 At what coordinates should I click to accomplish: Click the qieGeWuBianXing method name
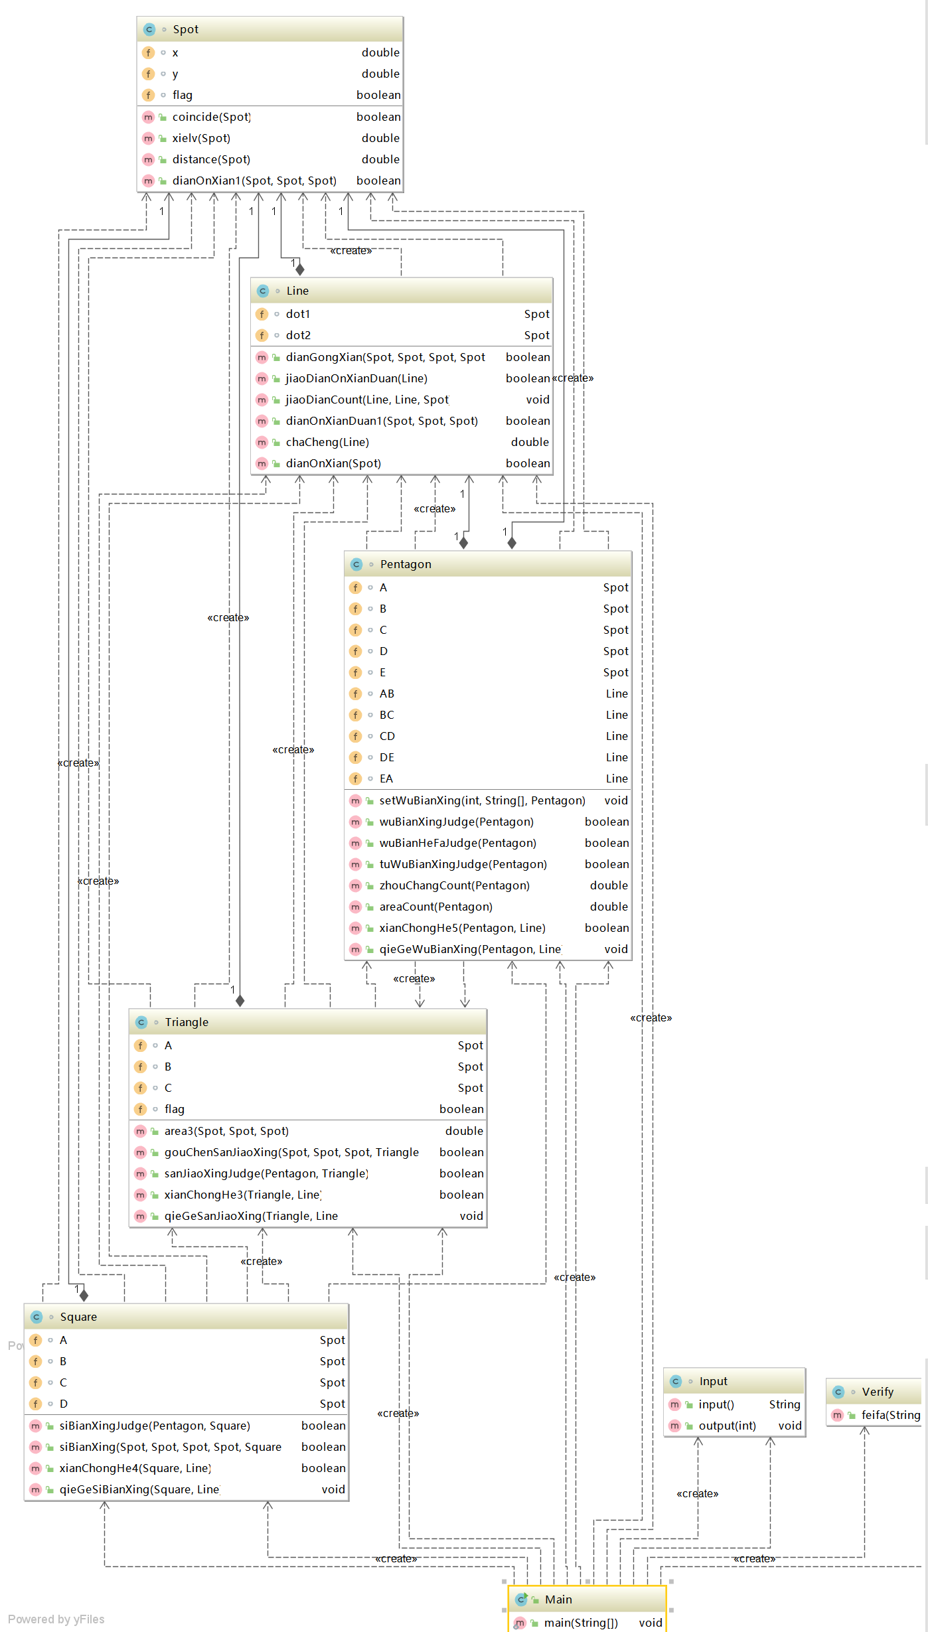point(471,949)
